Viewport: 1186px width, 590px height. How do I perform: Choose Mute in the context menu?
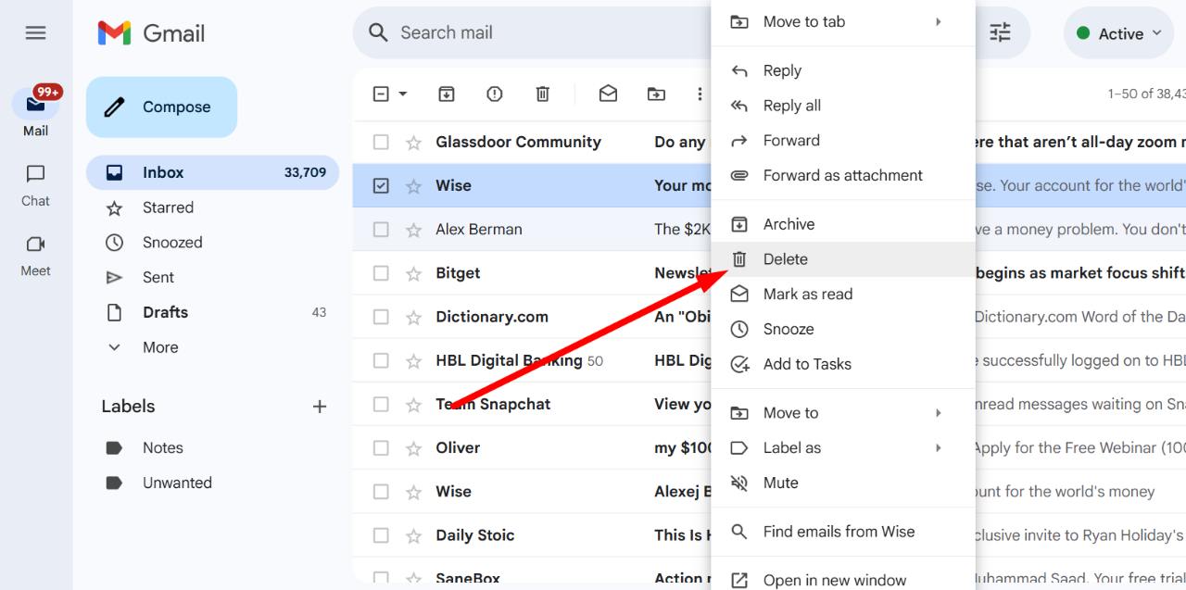(x=843, y=483)
